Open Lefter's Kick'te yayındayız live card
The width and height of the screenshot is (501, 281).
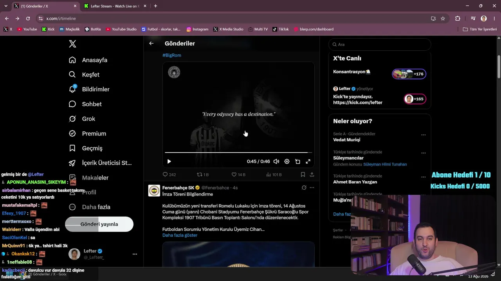click(x=380, y=96)
